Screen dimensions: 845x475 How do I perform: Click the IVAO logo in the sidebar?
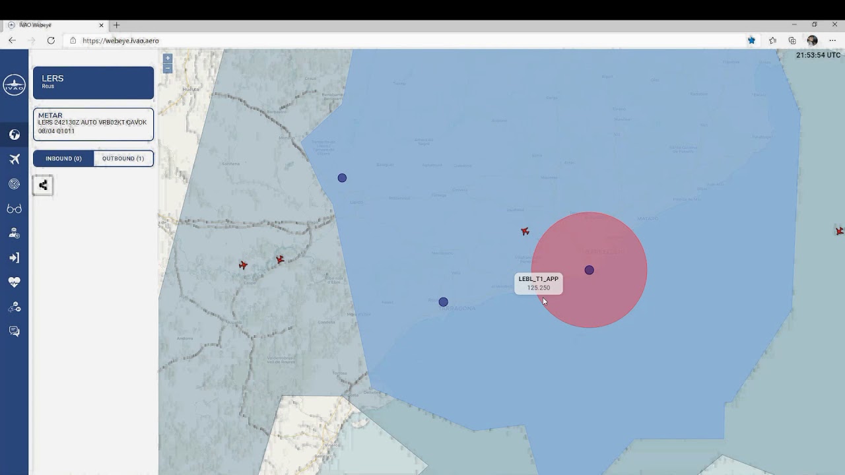click(x=14, y=84)
